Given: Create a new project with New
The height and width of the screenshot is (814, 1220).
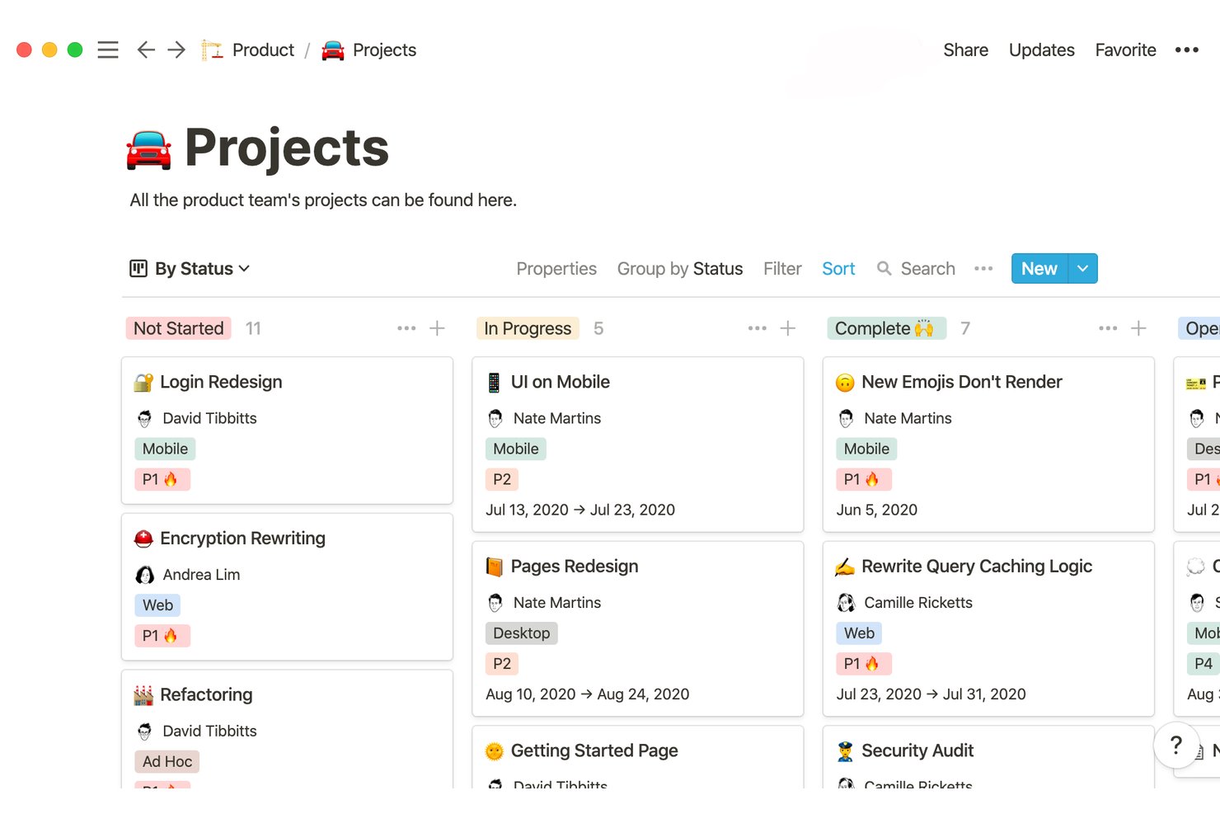Looking at the screenshot, I should pos(1039,269).
